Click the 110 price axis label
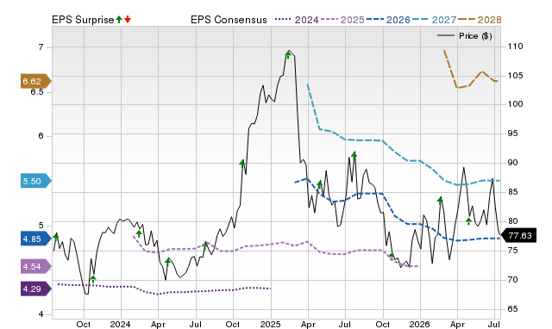The width and height of the screenshot is (552, 329). [516, 46]
